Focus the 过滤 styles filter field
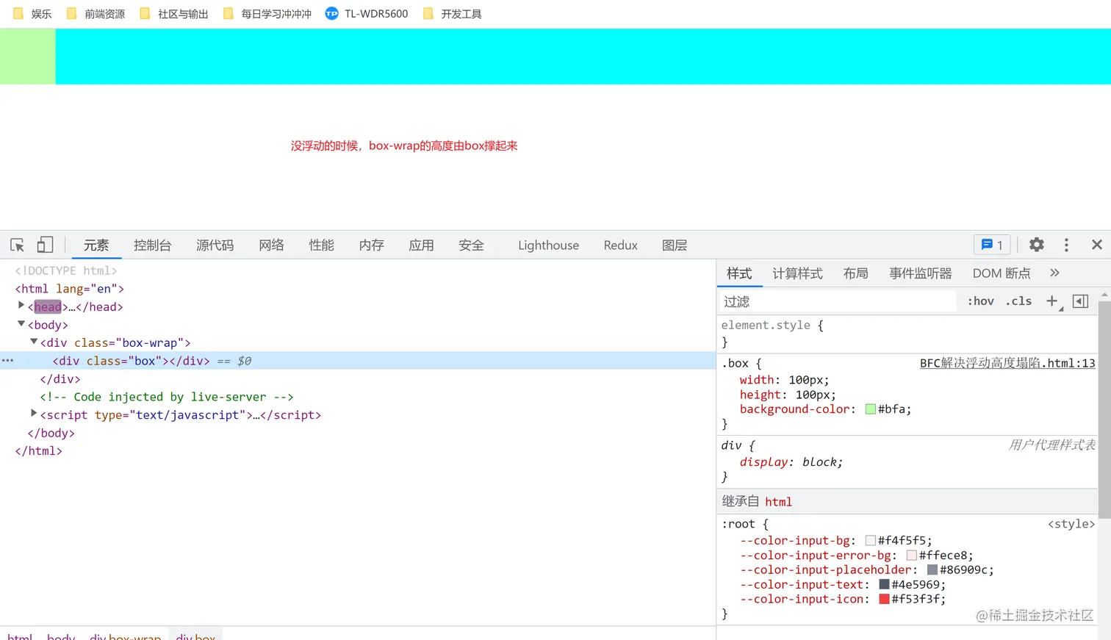Screen dimensions: 1111x640 point(838,301)
